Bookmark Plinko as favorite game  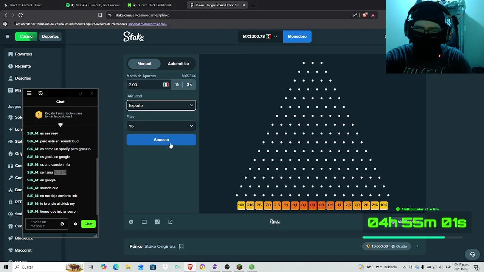tap(181, 246)
